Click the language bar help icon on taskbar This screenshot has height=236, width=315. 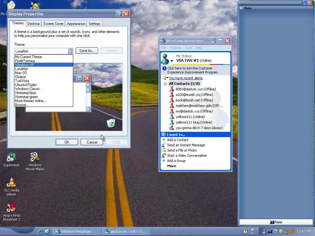[x=245, y=231]
